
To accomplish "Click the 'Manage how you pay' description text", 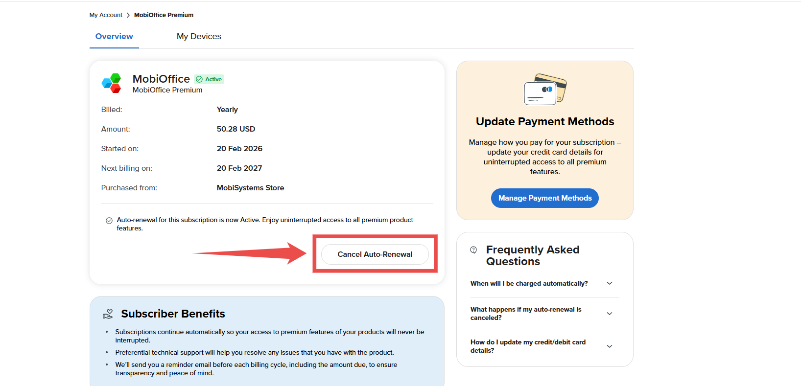I will [545, 157].
